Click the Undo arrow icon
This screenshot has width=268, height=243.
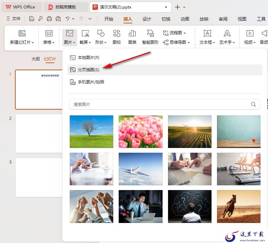click(68, 19)
